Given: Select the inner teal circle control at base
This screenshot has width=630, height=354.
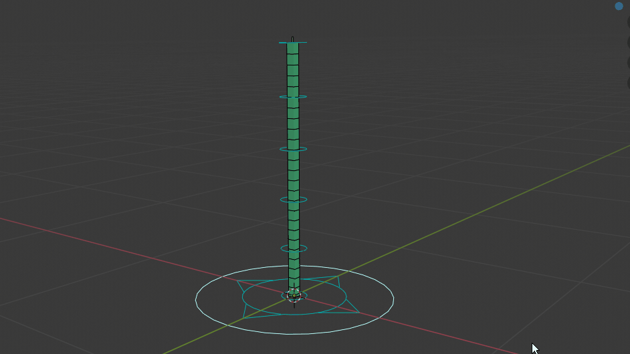Looking at the screenshot, I should (x=294, y=297).
